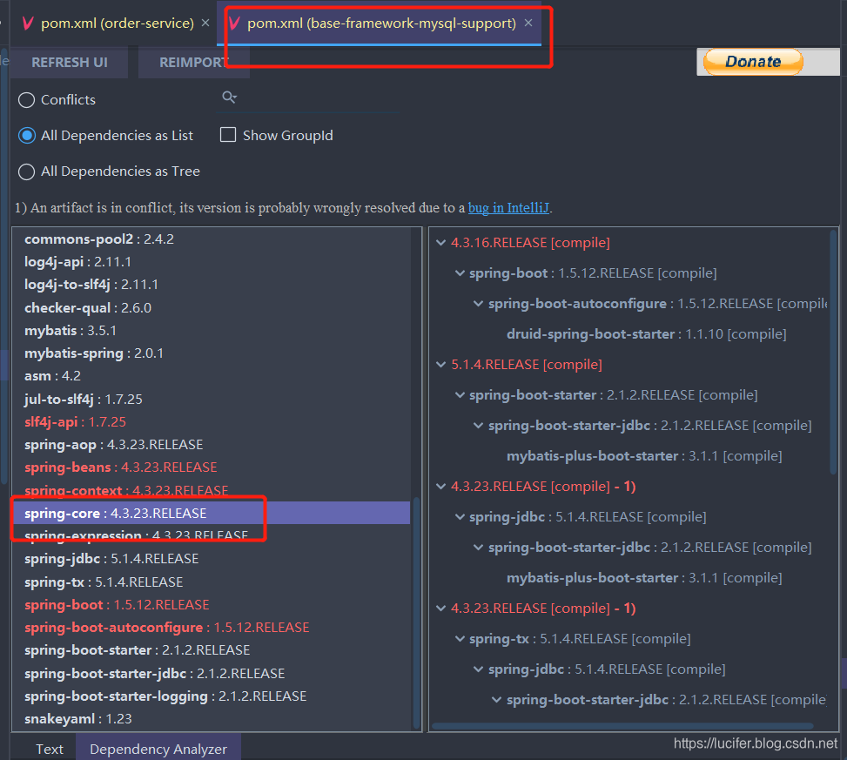This screenshot has width=847, height=760.
Task: Open the Dependency Analyzer tab
Action: coord(158,749)
